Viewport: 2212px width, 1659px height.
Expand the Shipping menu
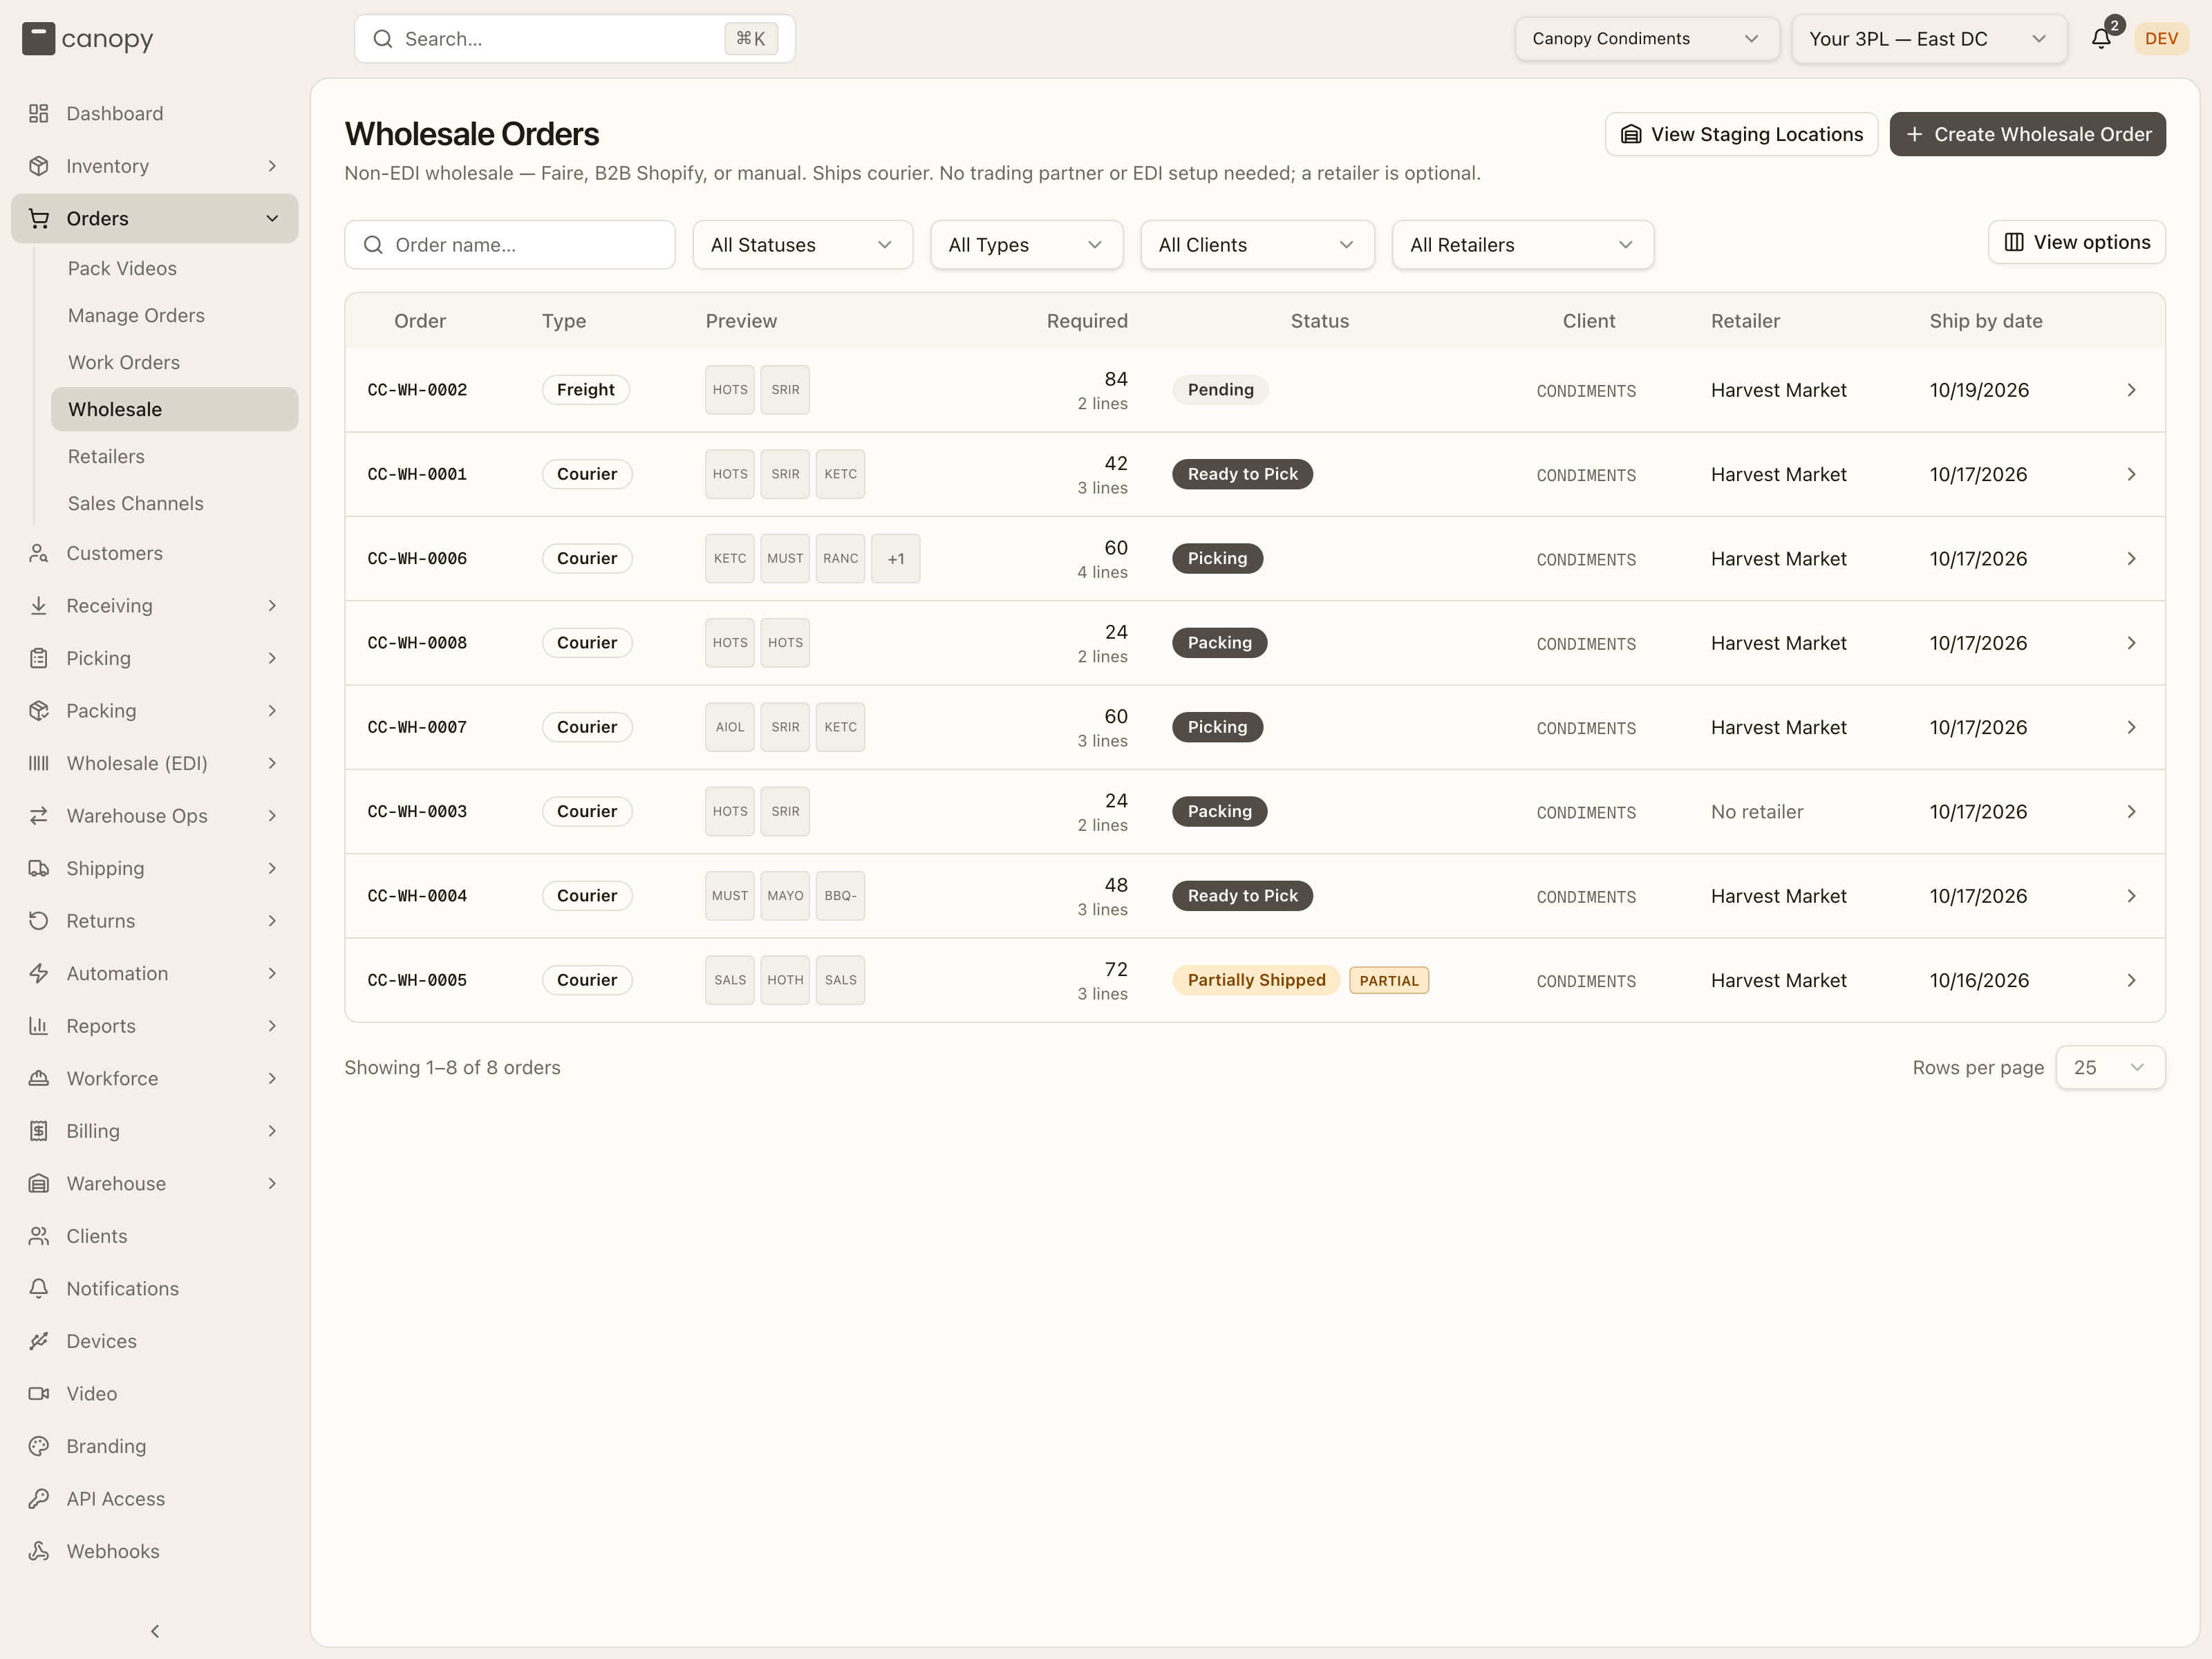[x=155, y=868]
